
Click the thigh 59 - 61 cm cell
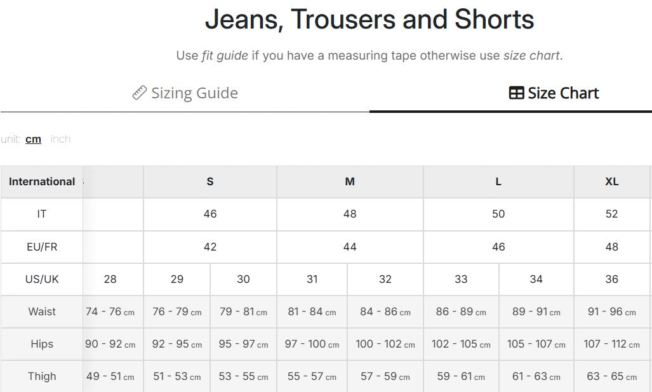point(461,376)
